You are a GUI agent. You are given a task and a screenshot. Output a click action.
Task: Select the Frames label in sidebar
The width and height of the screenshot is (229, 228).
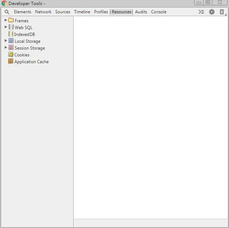(22, 21)
